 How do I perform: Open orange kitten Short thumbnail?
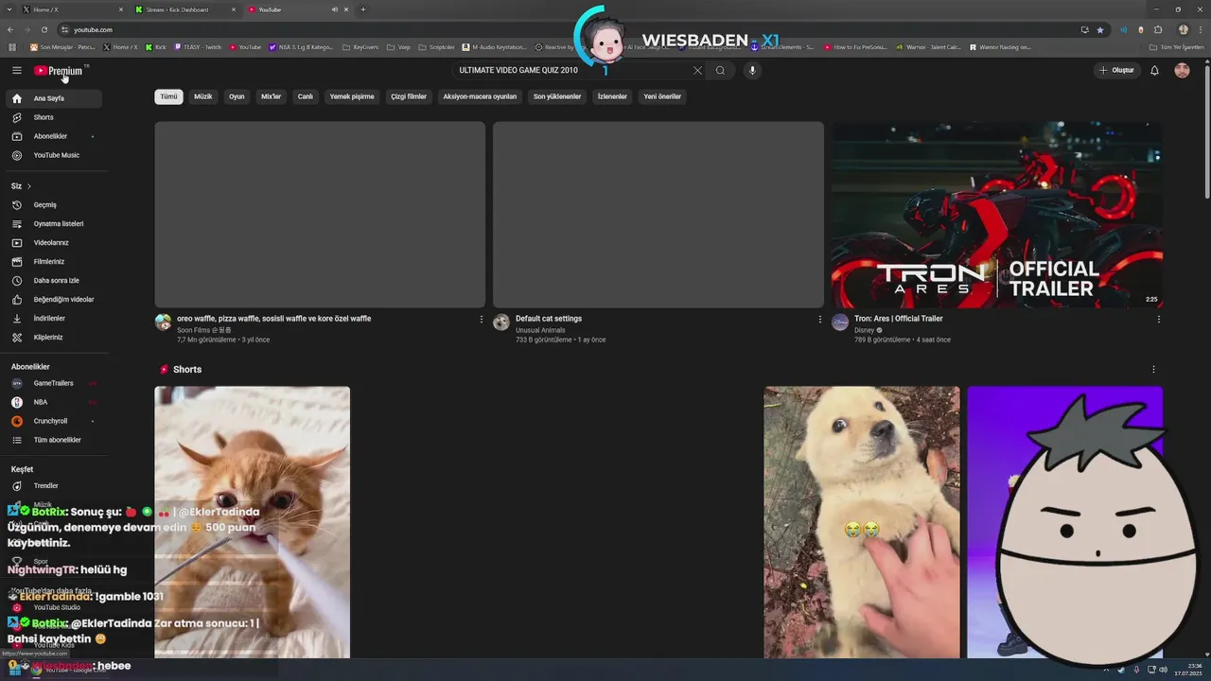click(x=253, y=522)
